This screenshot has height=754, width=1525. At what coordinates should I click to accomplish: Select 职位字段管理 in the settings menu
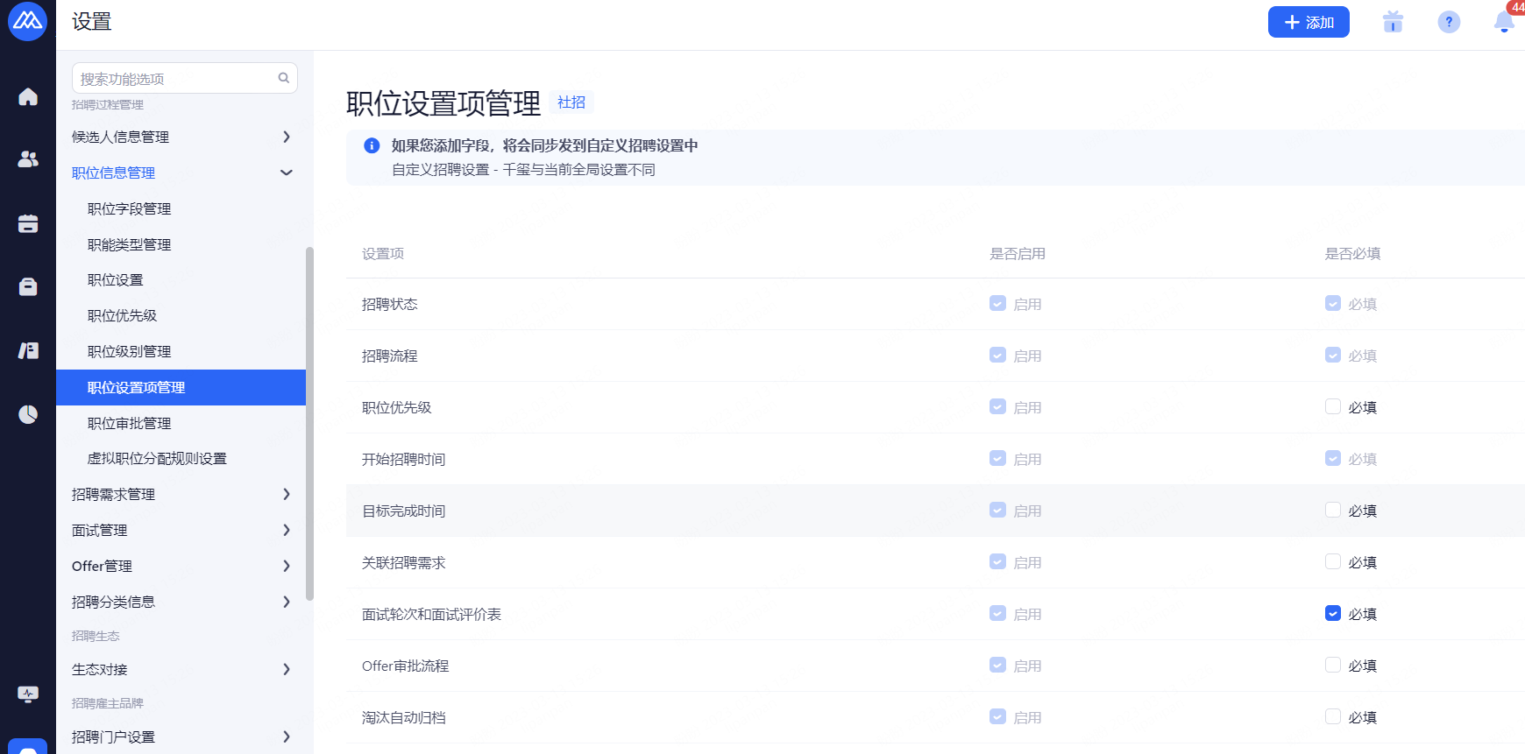click(130, 208)
